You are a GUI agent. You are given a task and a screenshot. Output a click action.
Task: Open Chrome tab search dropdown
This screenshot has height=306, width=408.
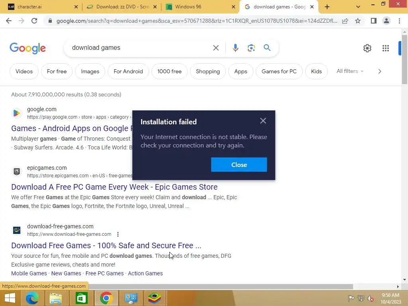(x=358, y=7)
